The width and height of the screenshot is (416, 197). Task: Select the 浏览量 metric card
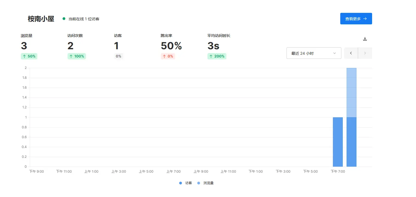tap(29, 46)
